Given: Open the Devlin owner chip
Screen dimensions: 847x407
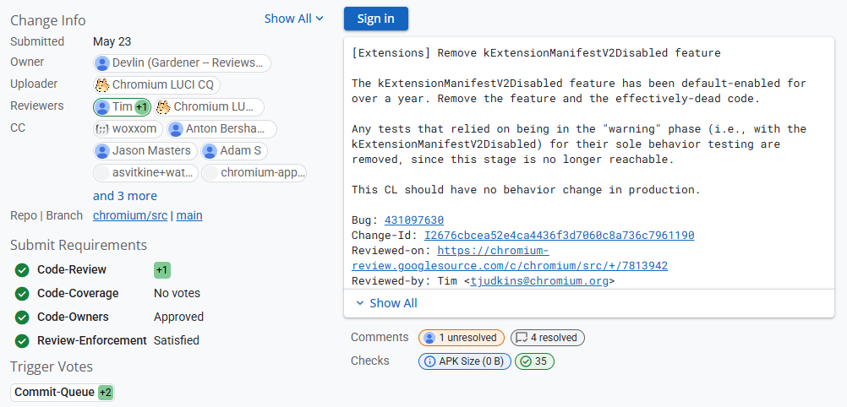Looking at the screenshot, I should (x=182, y=63).
